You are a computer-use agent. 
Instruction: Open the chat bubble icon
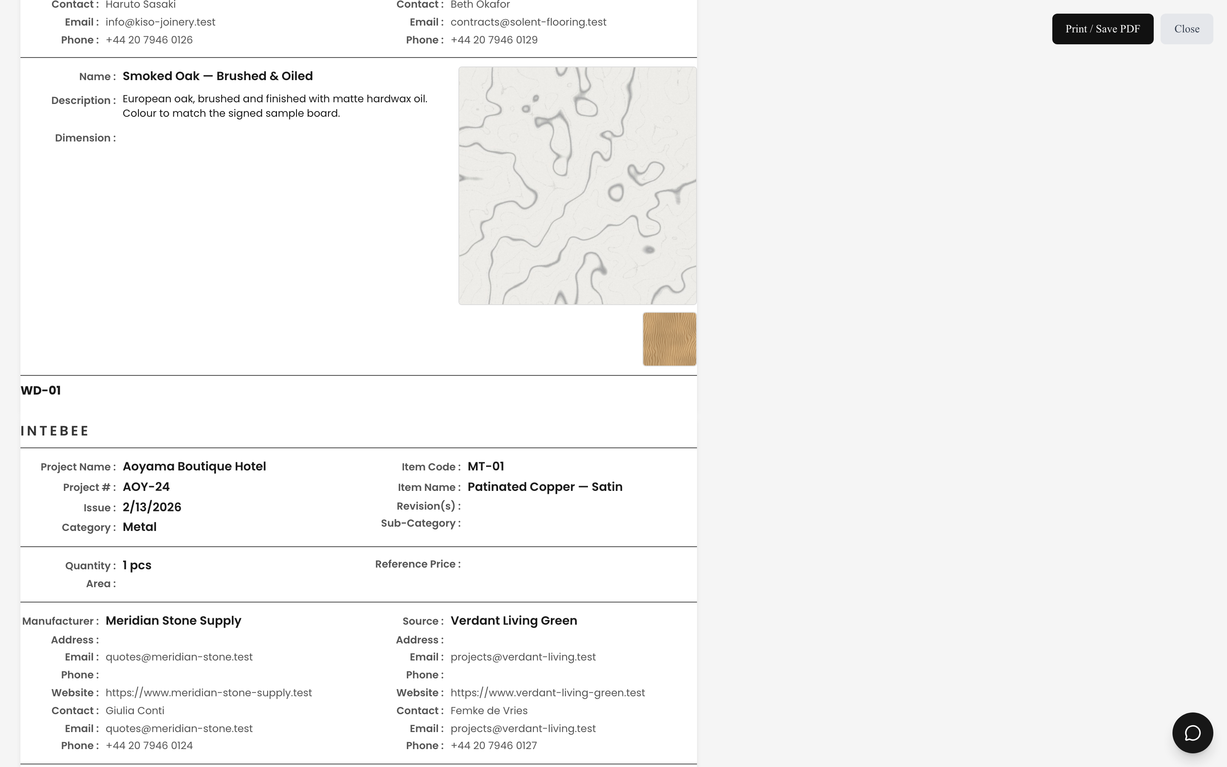click(1192, 732)
